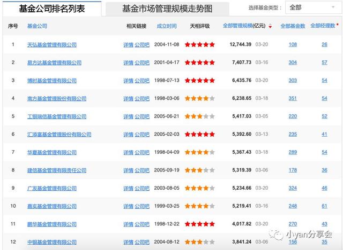Screen dimensions: 343x250
Task: Open 鹏华基金管理有限公司 link
Action: (x=52, y=224)
